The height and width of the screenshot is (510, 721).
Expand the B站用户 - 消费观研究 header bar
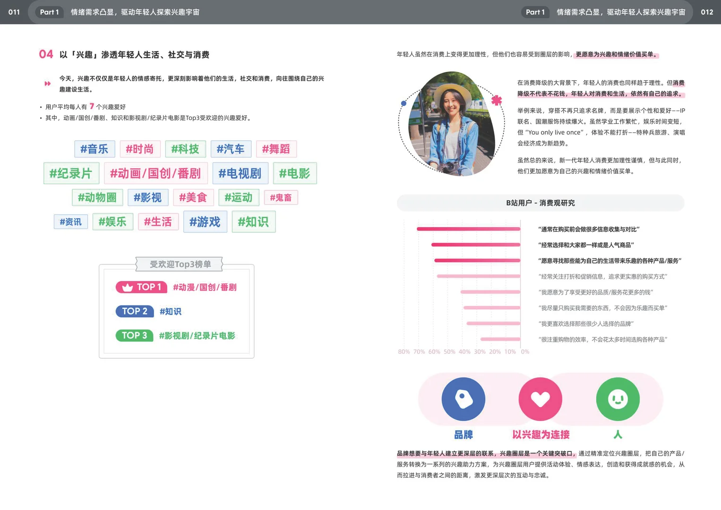540,203
